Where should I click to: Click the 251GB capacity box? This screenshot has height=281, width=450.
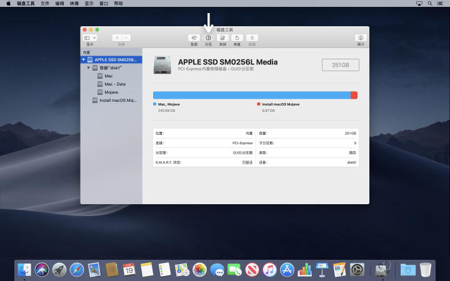tap(341, 65)
